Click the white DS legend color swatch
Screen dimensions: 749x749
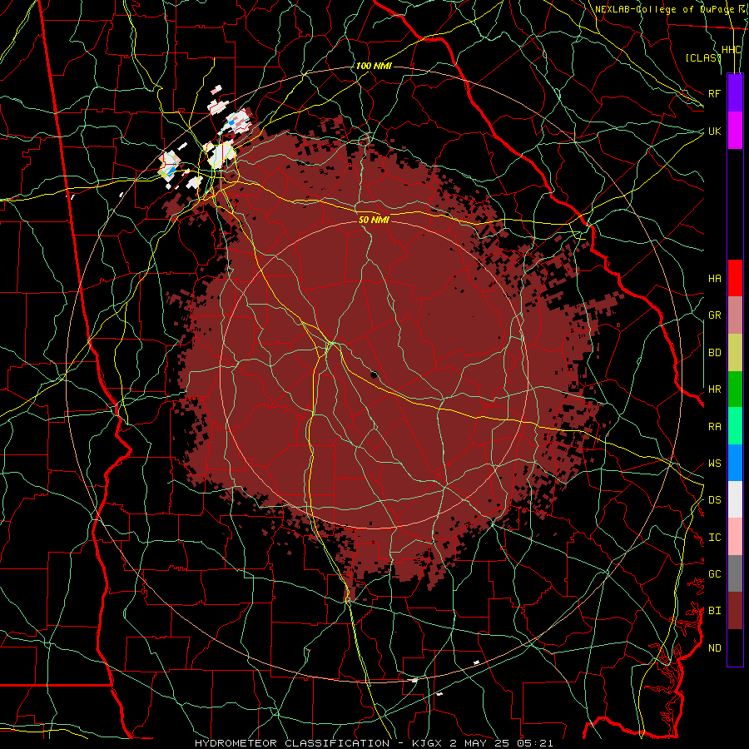click(735, 499)
